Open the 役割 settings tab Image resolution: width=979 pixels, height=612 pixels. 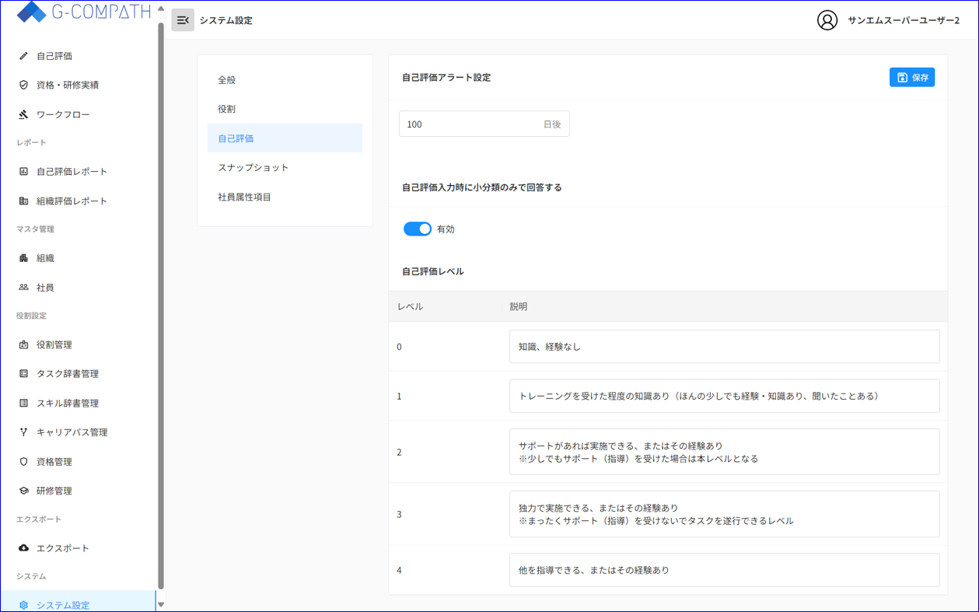coord(285,109)
